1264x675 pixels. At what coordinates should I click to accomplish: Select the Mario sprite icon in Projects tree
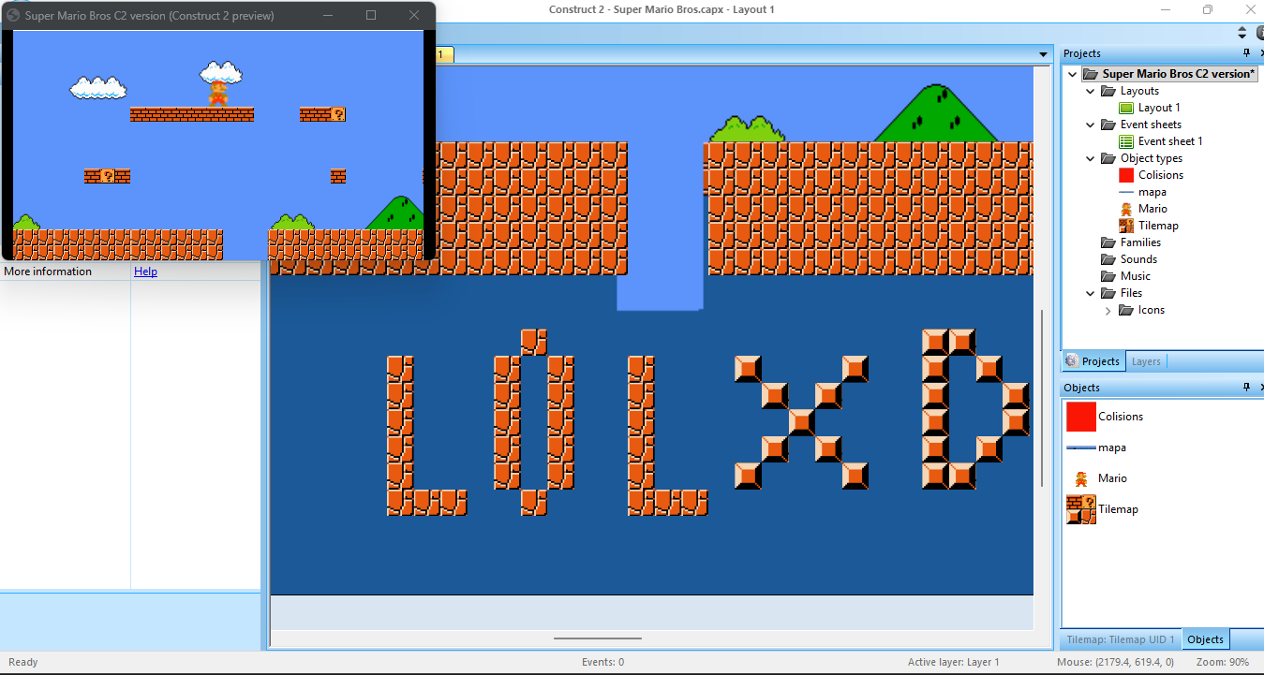point(1126,209)
